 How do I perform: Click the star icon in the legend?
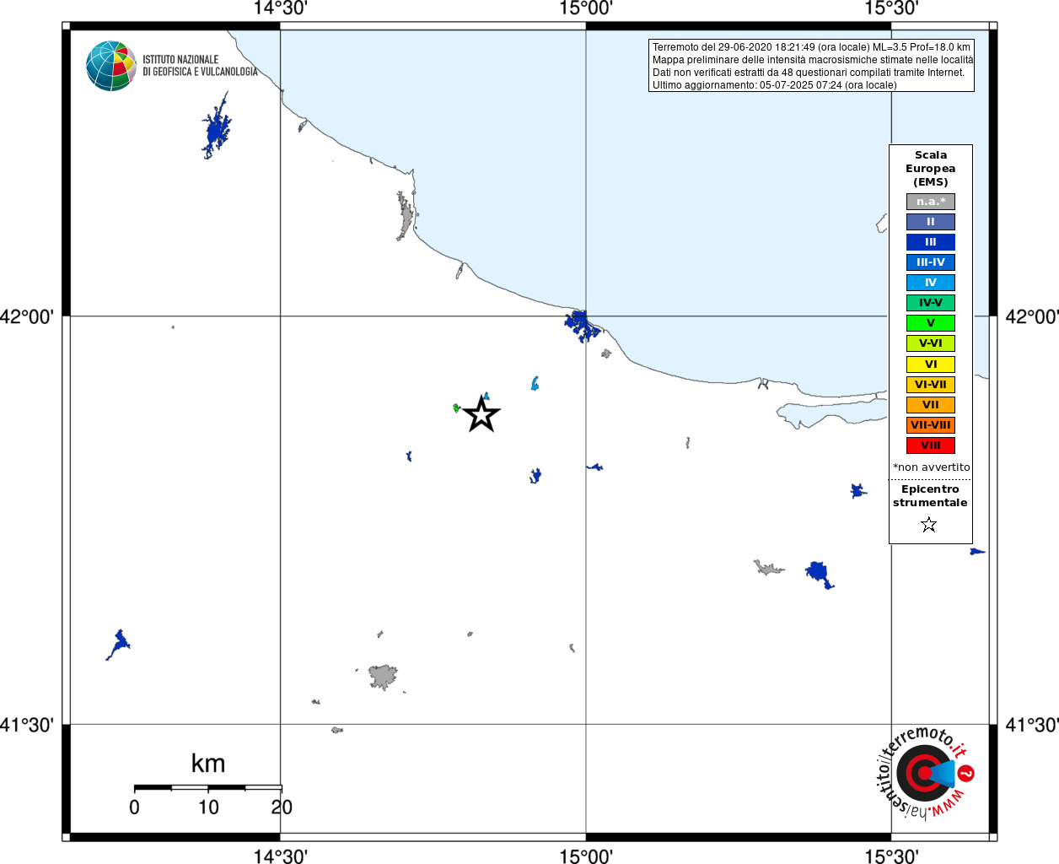929,525
